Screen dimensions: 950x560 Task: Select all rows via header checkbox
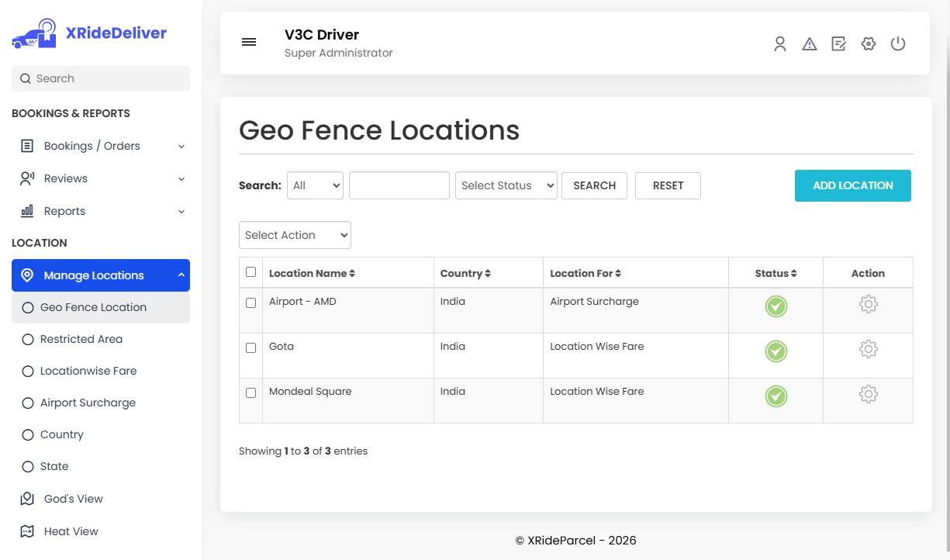click(250, 272)
